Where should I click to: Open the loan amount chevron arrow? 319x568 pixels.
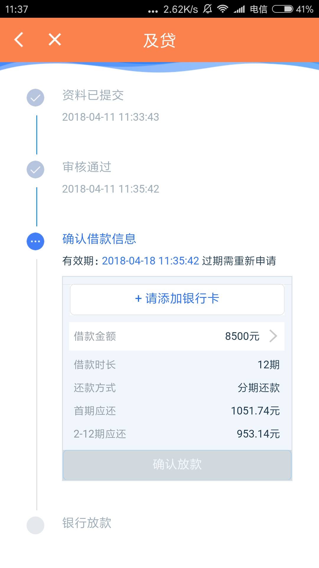click(273, 336)
